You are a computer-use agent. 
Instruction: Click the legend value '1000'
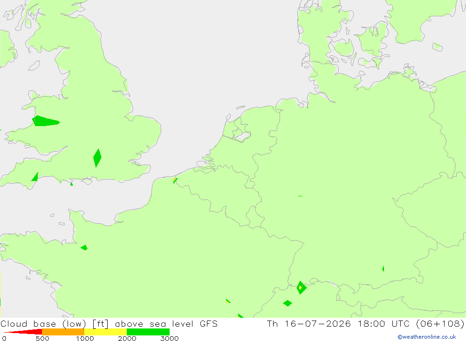point(85,338)
